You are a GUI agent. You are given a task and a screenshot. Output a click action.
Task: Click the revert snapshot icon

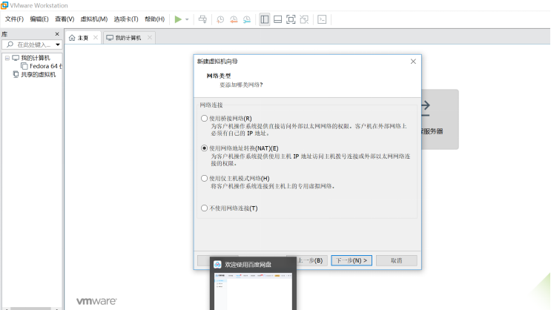click(x=234, y=20)
